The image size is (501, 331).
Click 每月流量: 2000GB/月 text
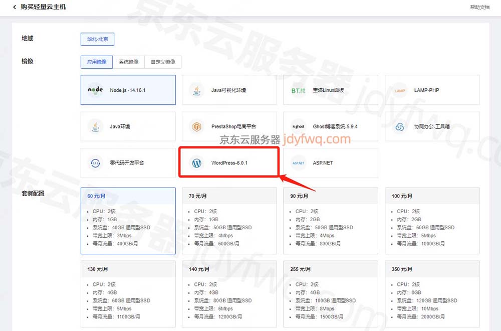[421, 316]
